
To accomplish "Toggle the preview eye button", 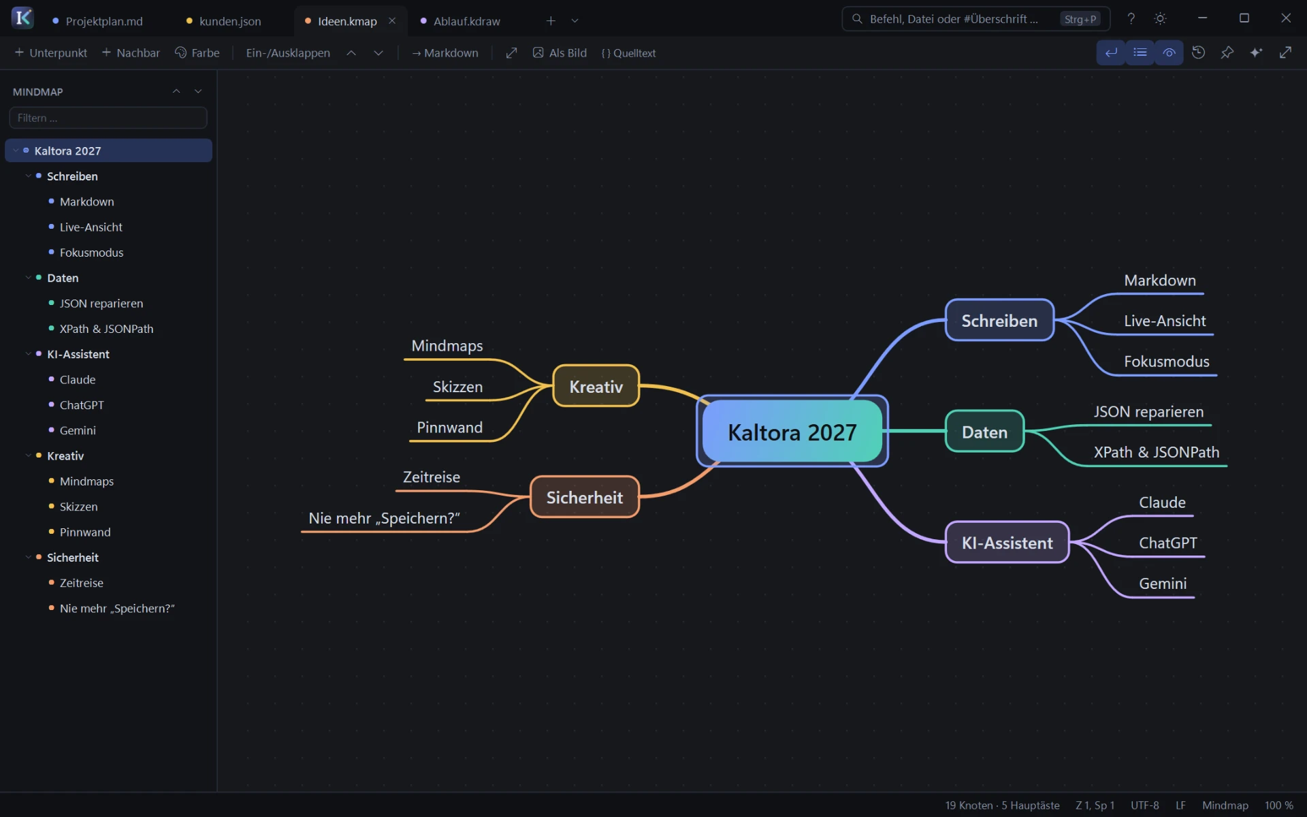I will click(1169, 52).
